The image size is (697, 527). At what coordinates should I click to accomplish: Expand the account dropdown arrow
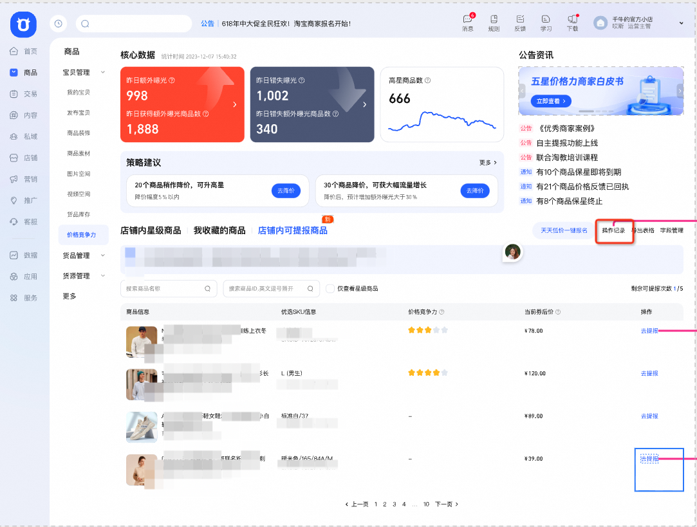click(681, 23)
